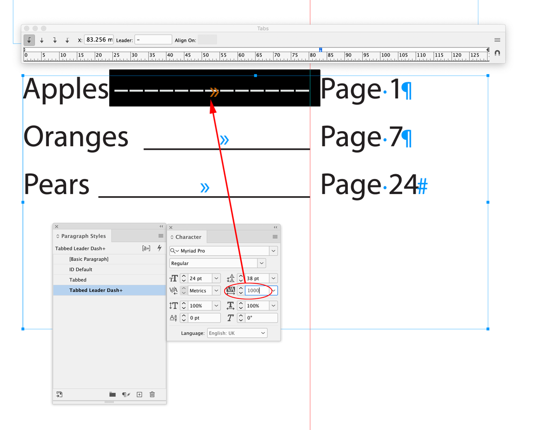
Task: Switch to the Character tab
Action: pos(188,237)
